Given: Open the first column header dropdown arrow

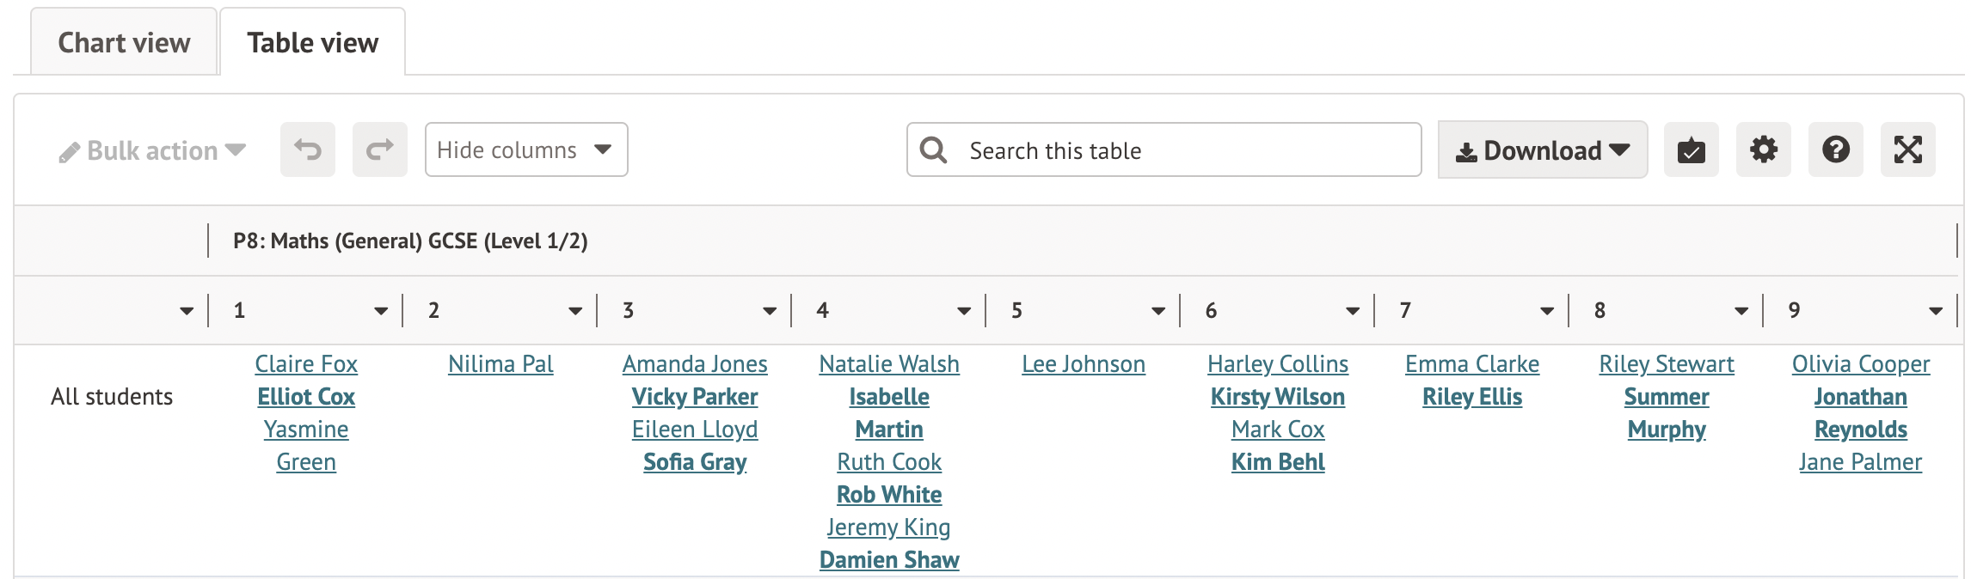Looking at the screenshot, I should pyautogui.click(x=187, y=311).
